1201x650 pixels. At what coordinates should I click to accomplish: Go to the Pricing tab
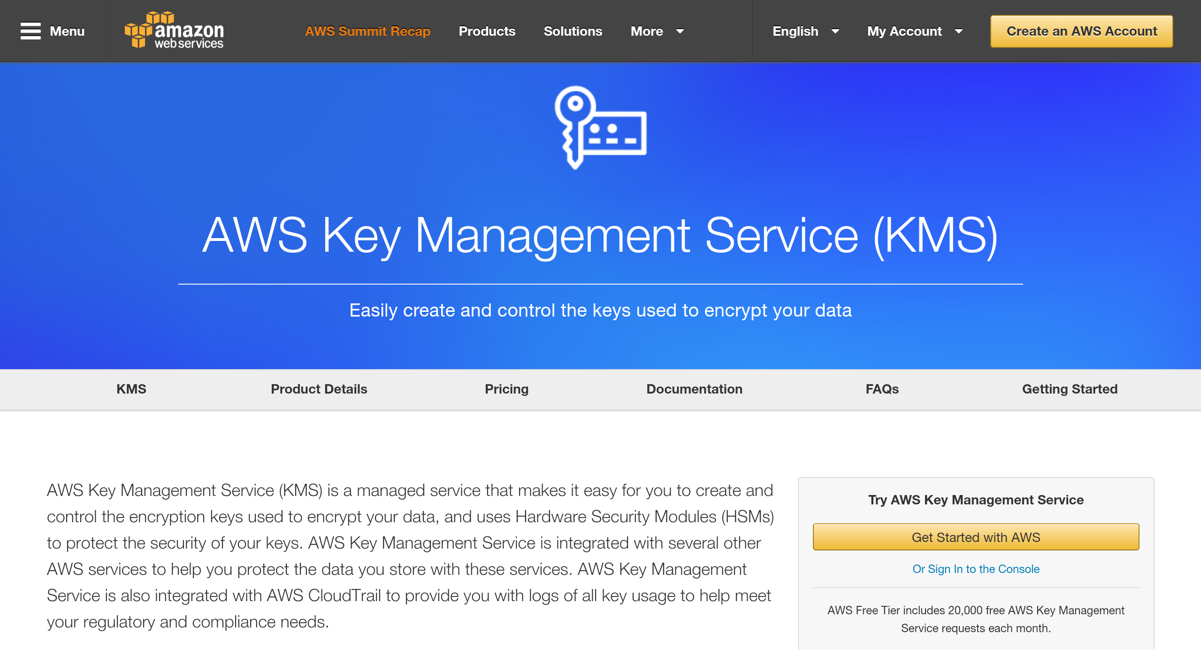[507, 389]
